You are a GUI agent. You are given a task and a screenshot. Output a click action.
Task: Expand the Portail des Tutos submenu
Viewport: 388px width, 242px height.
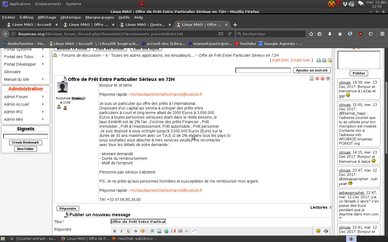coord(43,56)
